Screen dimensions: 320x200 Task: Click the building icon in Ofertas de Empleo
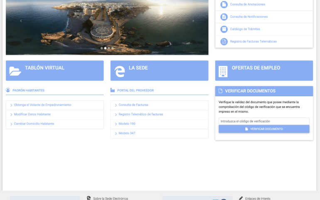tap(223, 71)
